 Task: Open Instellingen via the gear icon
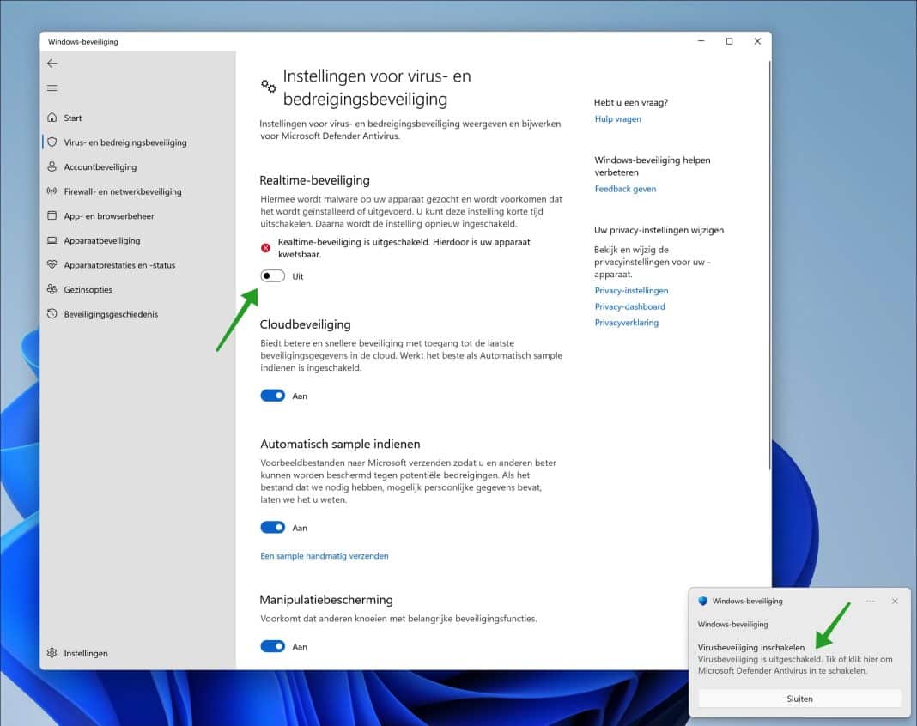pyautogui.click(x=53, y=653)
